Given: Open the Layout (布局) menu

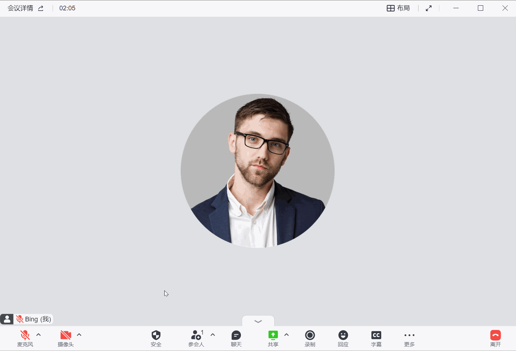Looking at the screenshot, I should [x=398, y=8].
